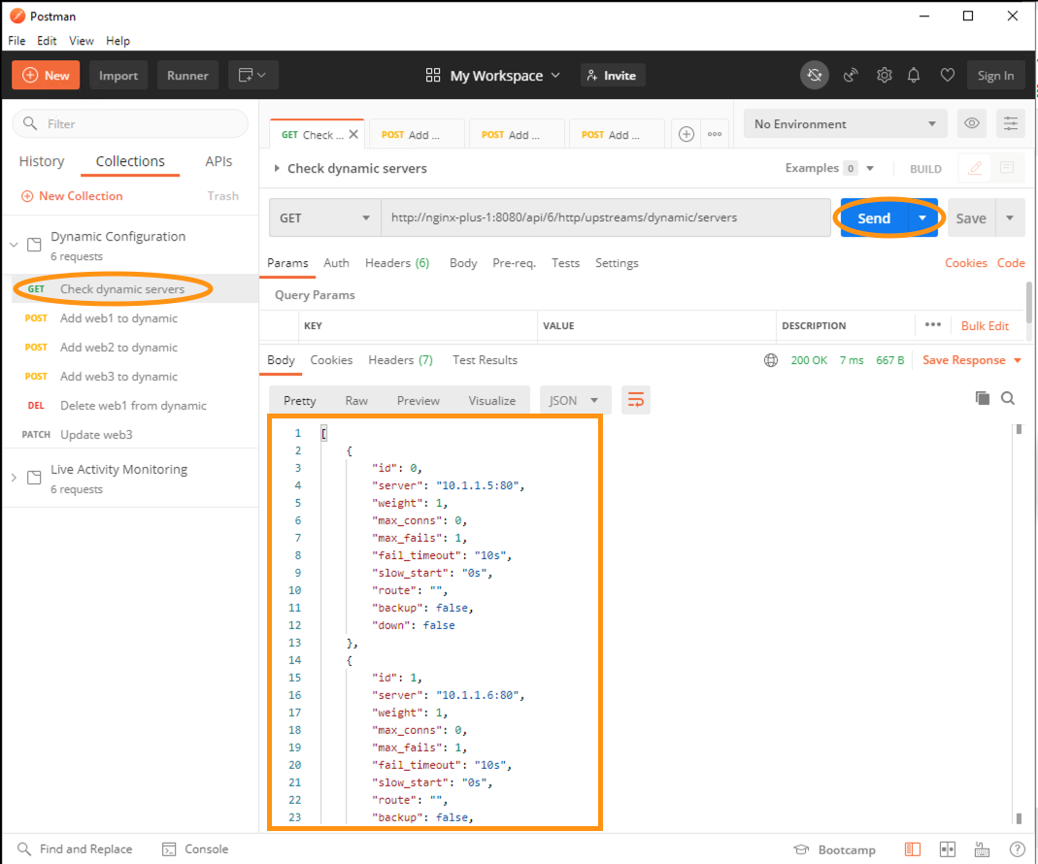Open the environment quick look eye icon

971,124
